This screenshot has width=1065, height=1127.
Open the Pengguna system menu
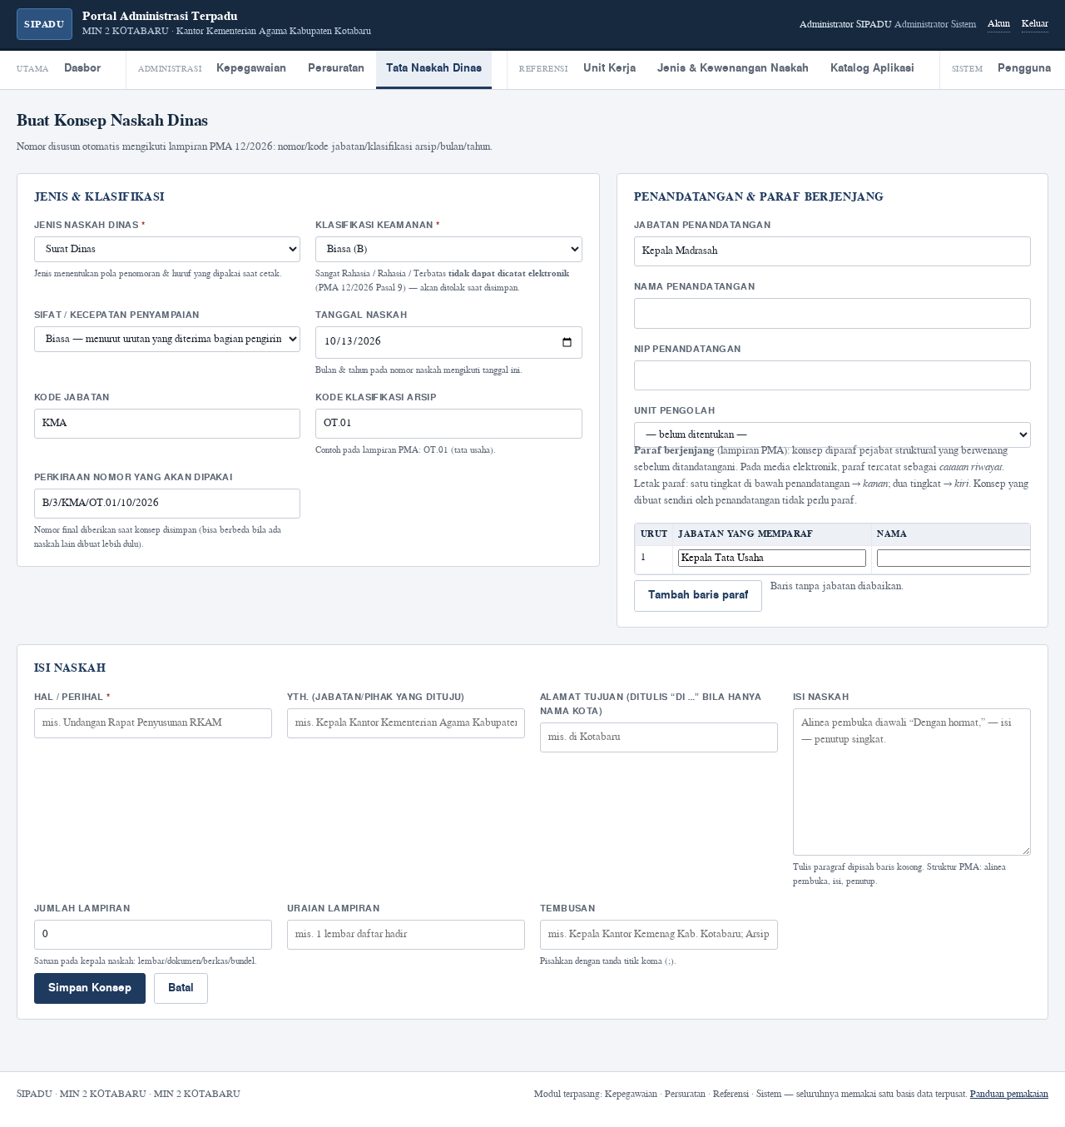tap(1024, 68)
